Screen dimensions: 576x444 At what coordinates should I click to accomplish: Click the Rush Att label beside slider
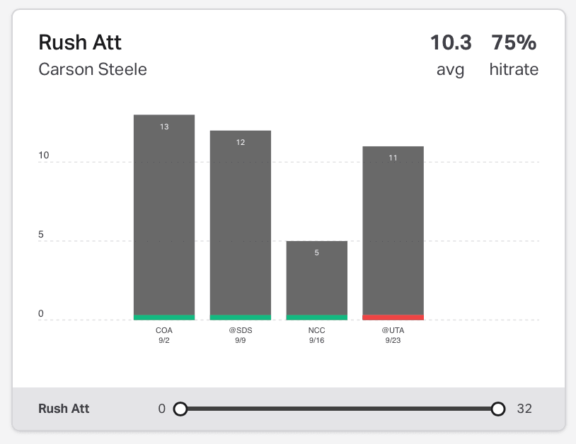pyautogui.click(x=64, y=409)
